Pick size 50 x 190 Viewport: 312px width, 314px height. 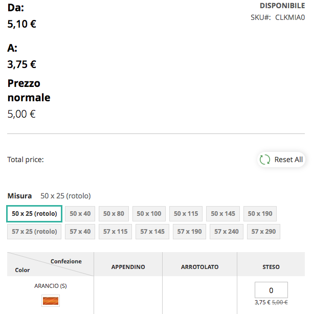coord(260,214)
